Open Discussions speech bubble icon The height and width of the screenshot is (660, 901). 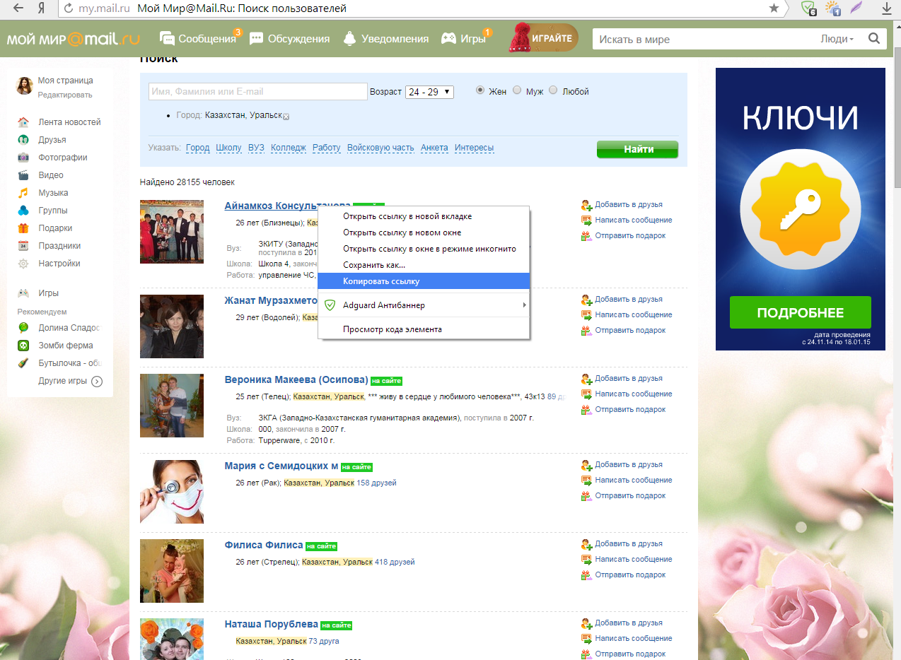257,39
